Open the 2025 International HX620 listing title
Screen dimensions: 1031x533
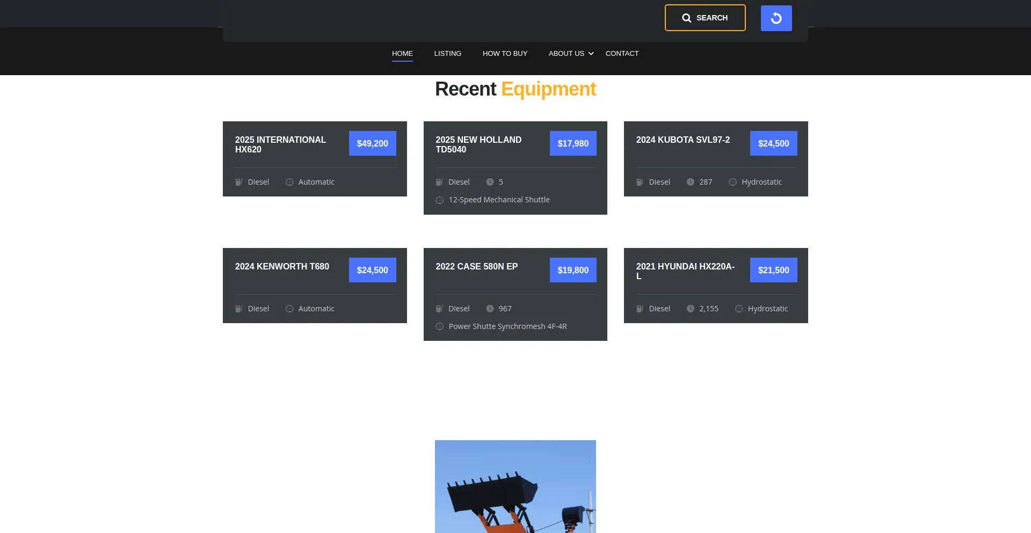click(x=280, y=144)
